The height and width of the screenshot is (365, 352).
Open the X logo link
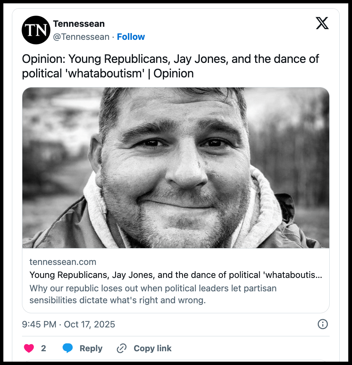coord(322,24)
